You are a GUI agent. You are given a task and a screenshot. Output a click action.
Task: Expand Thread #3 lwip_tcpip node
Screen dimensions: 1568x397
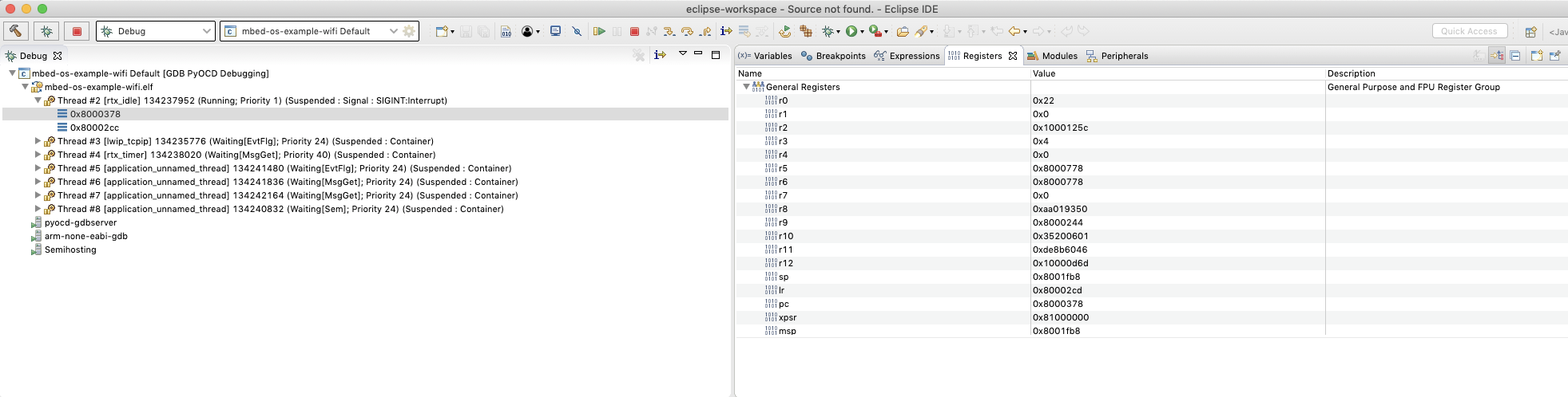pyautogui.click(x=38, y=141)
